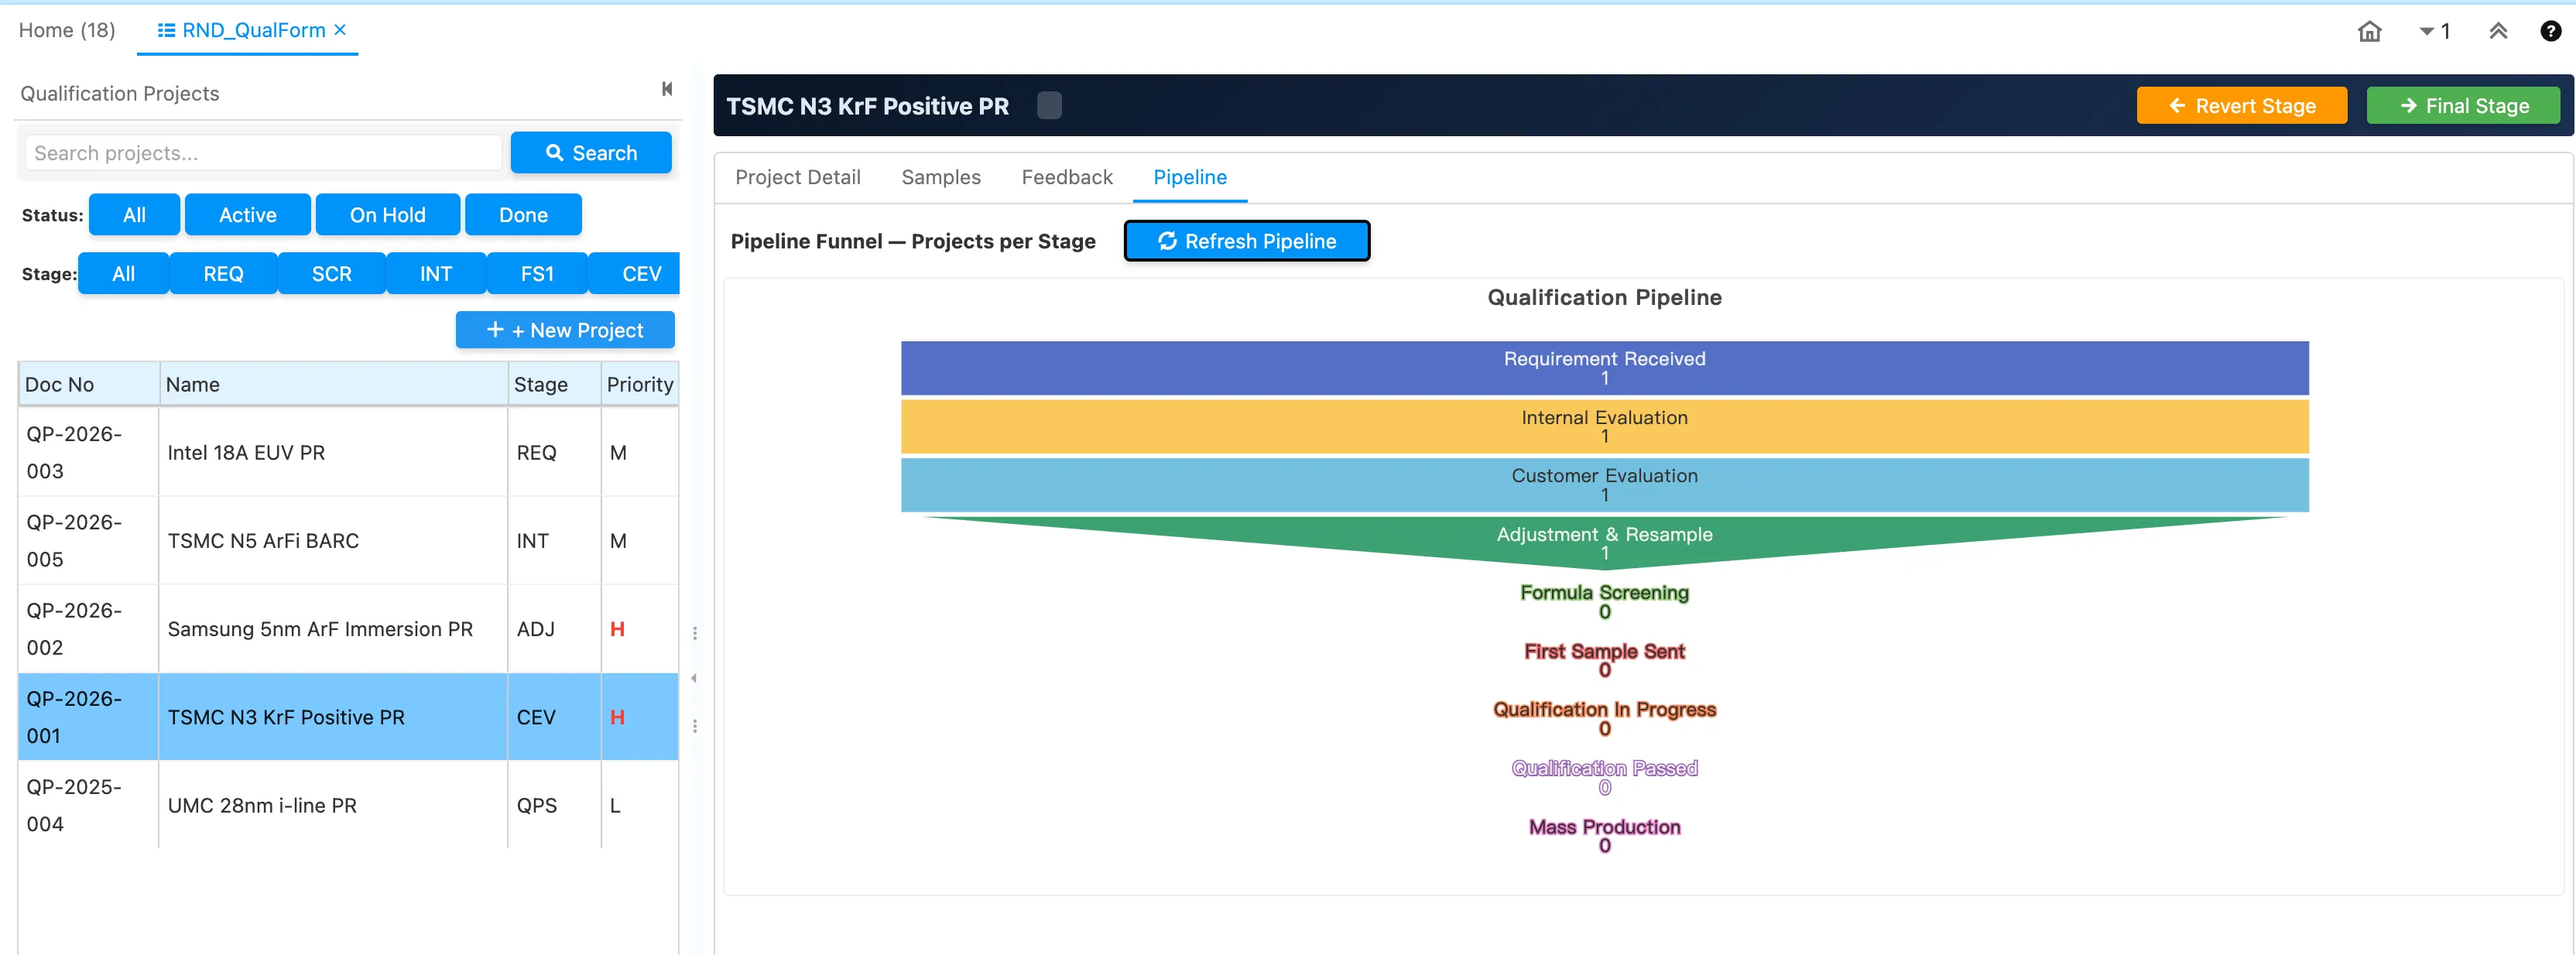The height and width of the screenshot is (955, 2576).
Task: Open the dropdown arrow next to 1
Action: pyautogui.click(x=2426, y=31)
